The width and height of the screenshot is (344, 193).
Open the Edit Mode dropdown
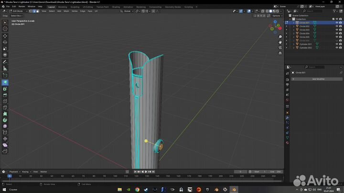click(x=18, y=11)
